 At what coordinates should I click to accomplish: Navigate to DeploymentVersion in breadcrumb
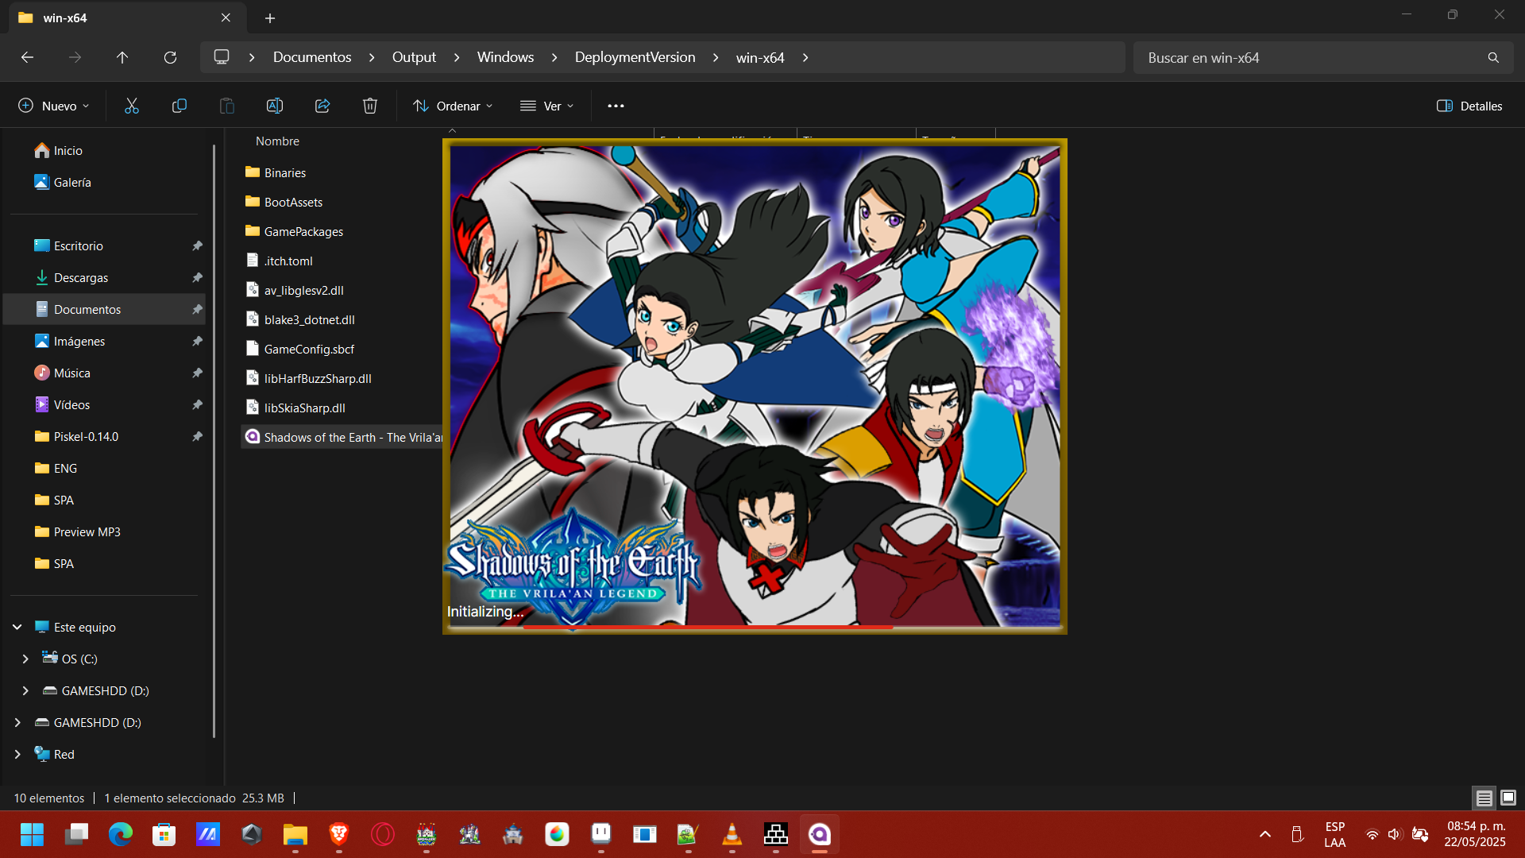coord(635,57)
